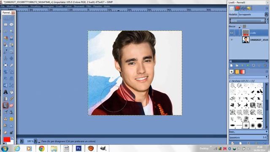Image resolution: width=270 pixels, height=152 pixels.
Task: Select the Bucket Fill tool
Action: (11, 92)
